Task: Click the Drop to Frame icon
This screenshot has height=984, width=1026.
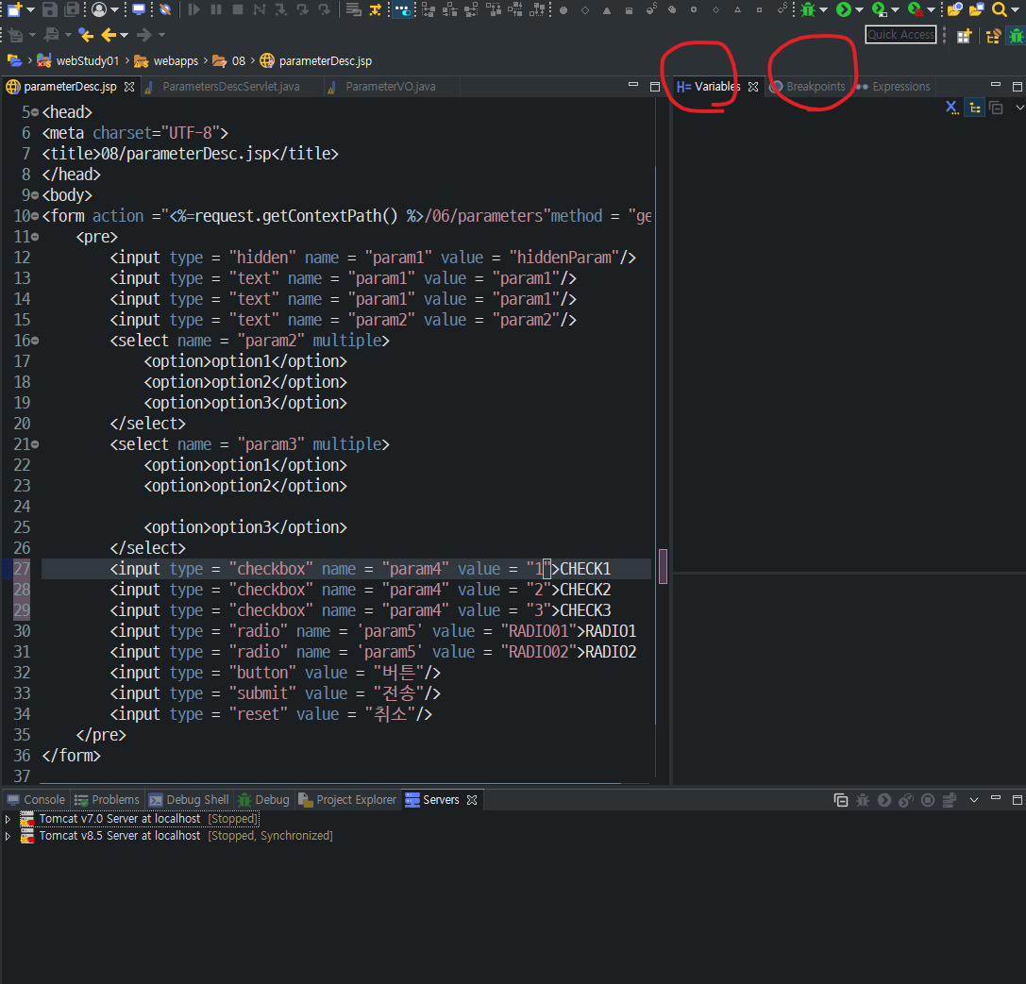Action: 353,9
